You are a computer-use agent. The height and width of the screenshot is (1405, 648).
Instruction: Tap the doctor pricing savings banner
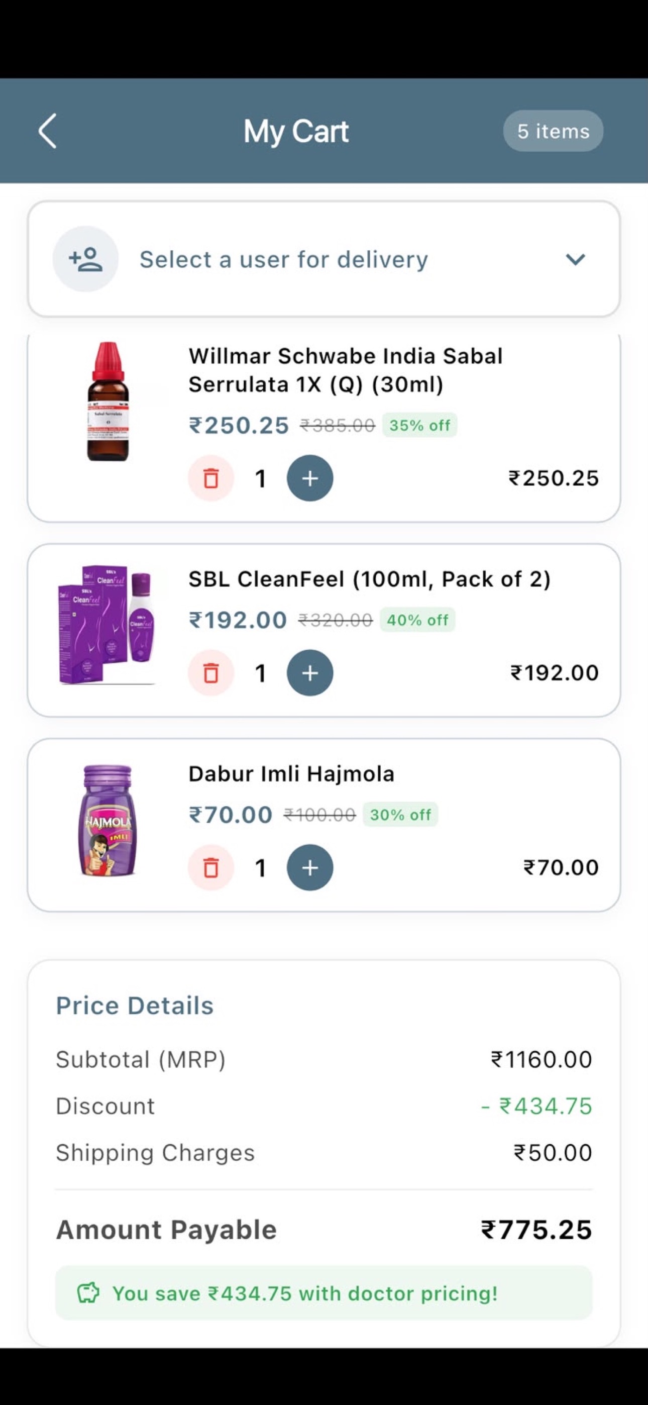click(x=324, y=1293)
